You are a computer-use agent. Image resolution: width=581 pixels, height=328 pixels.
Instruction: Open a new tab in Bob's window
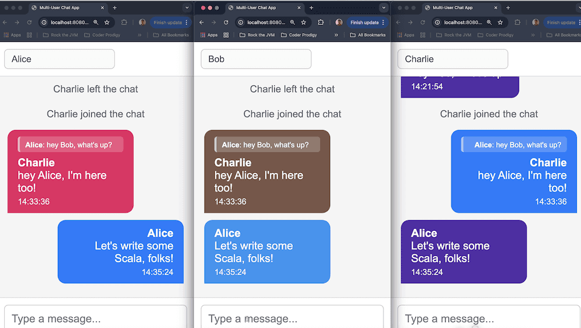click(x=311, y=8)
